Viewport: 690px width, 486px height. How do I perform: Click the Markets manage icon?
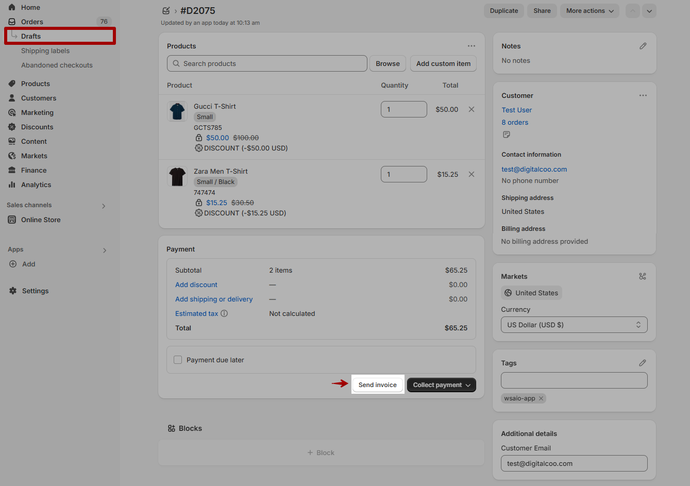click(642, 276)
